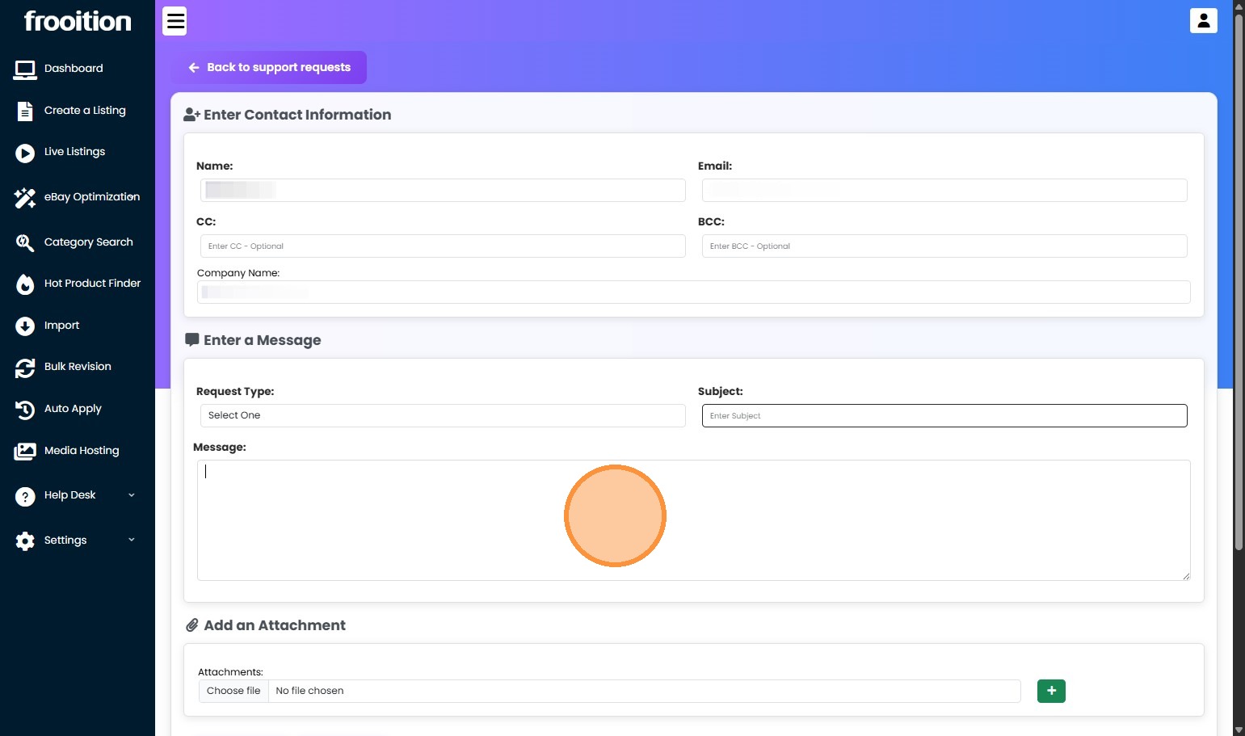This screenshot has height=736, width=1245.
Task: Click the Subject input field
Action: click(944, 415)
